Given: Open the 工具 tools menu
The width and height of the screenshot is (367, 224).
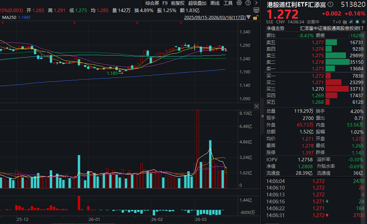Looking at the screenshot, I should [x=228, y=3].
